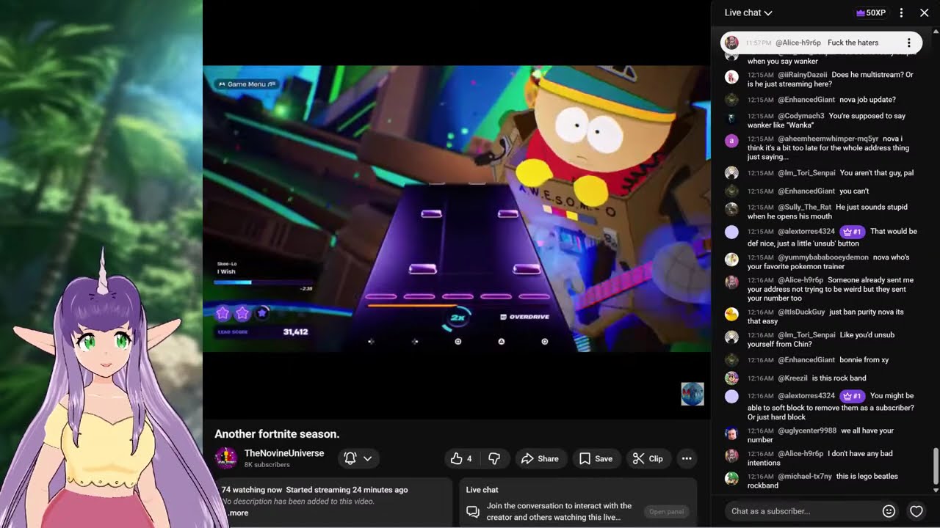Share the video
940x528 pixels.
(x=540, y=458)
